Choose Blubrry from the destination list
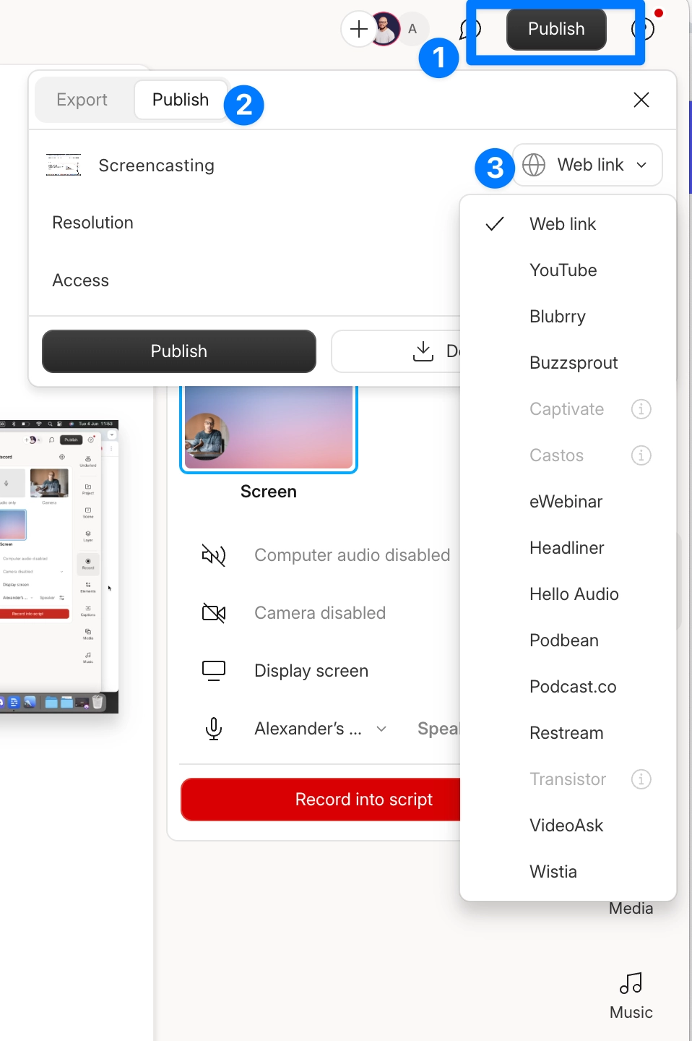Viewport: 692px width, 1041px height. point(568,317)
